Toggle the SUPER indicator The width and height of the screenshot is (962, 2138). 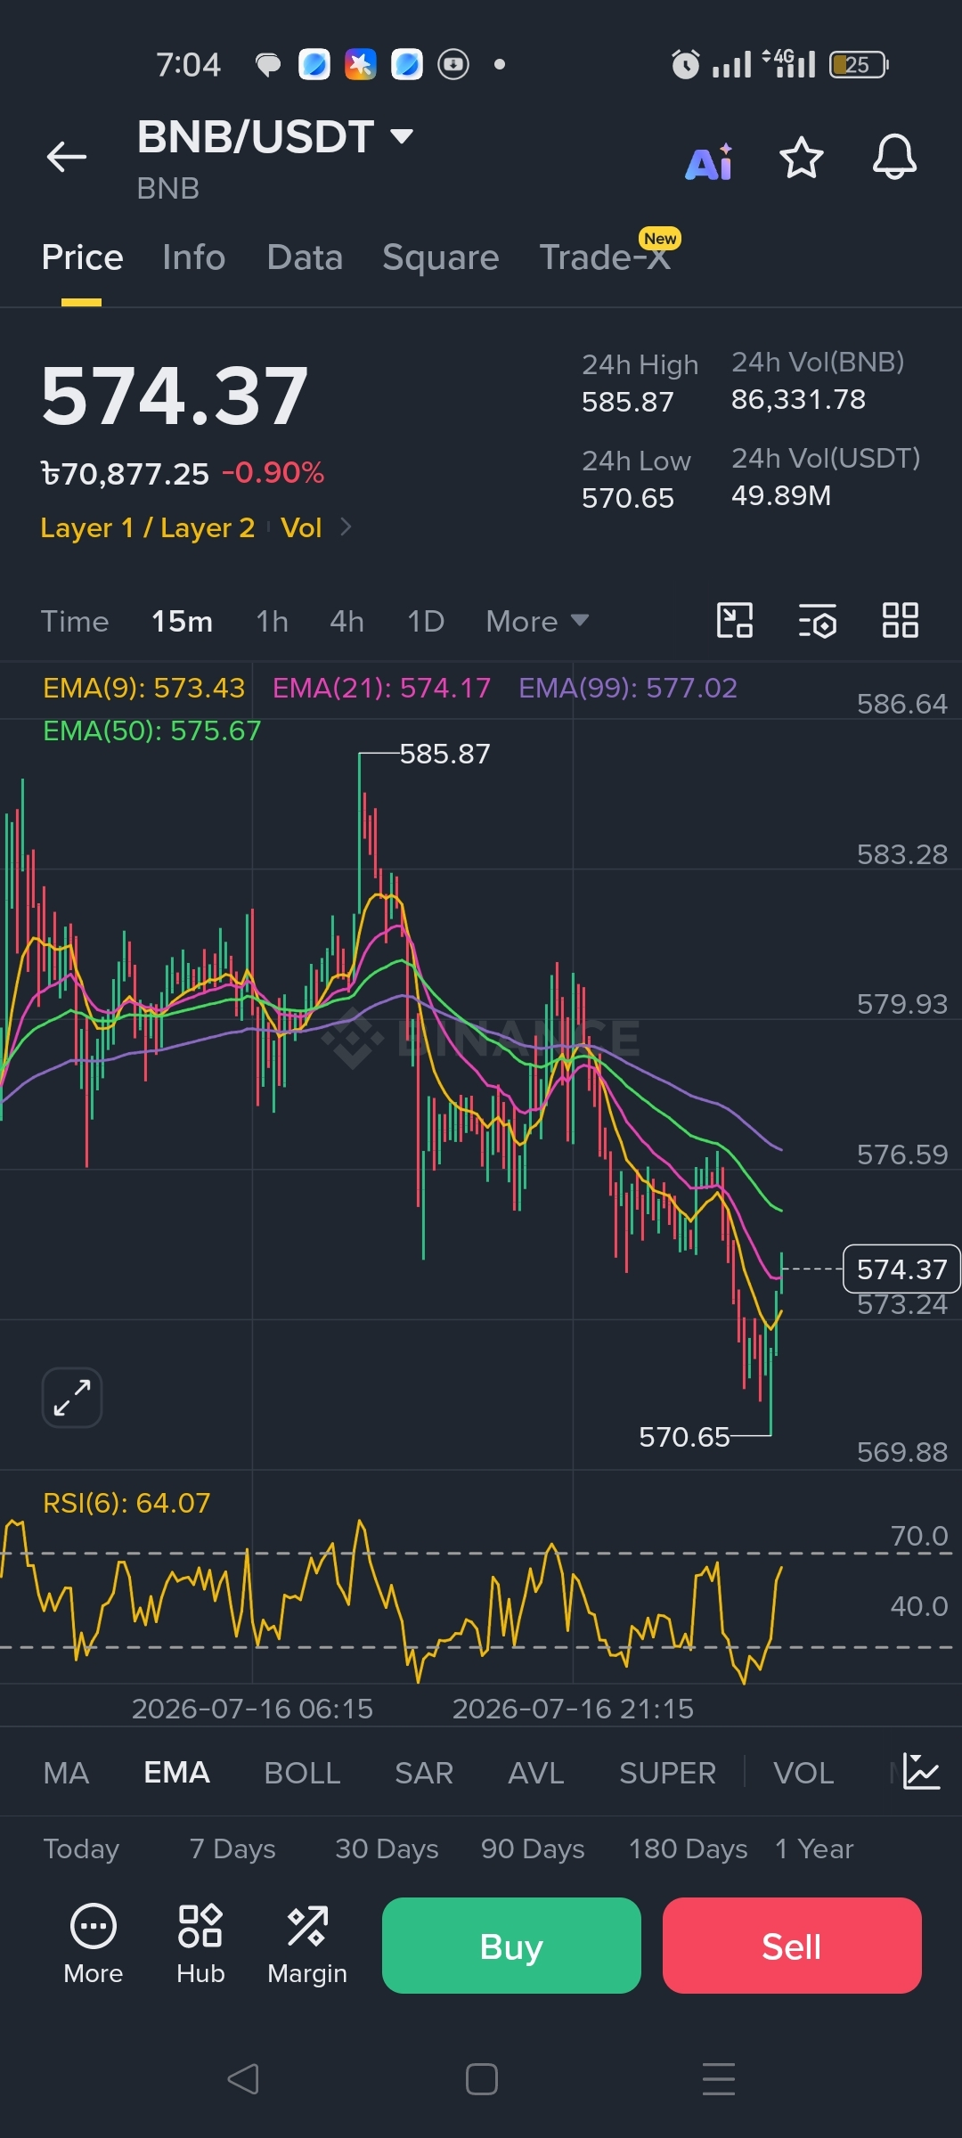tap(667, 1773)
